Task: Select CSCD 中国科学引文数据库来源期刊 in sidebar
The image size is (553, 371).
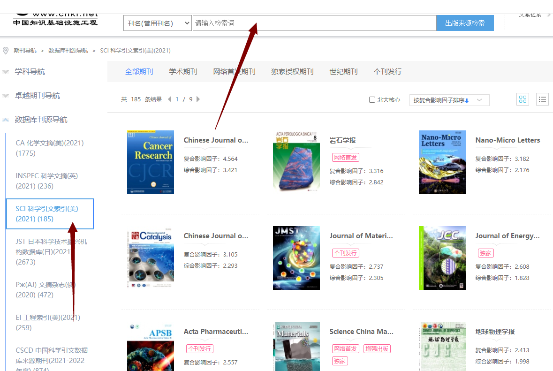Action: coord(52,359)
